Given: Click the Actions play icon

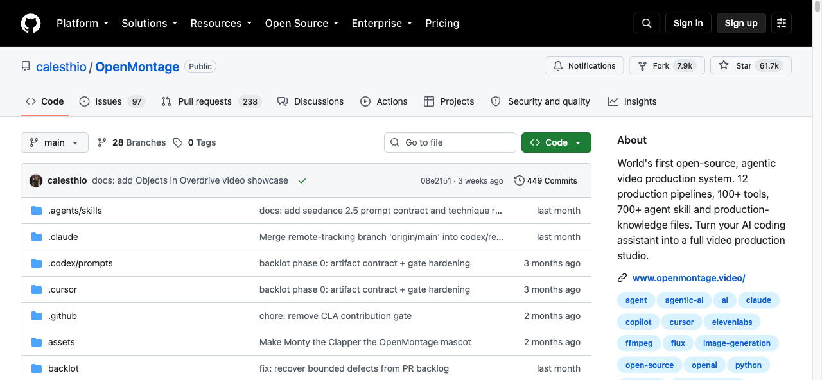Looking at the screenshot, I should pos(365,101).
